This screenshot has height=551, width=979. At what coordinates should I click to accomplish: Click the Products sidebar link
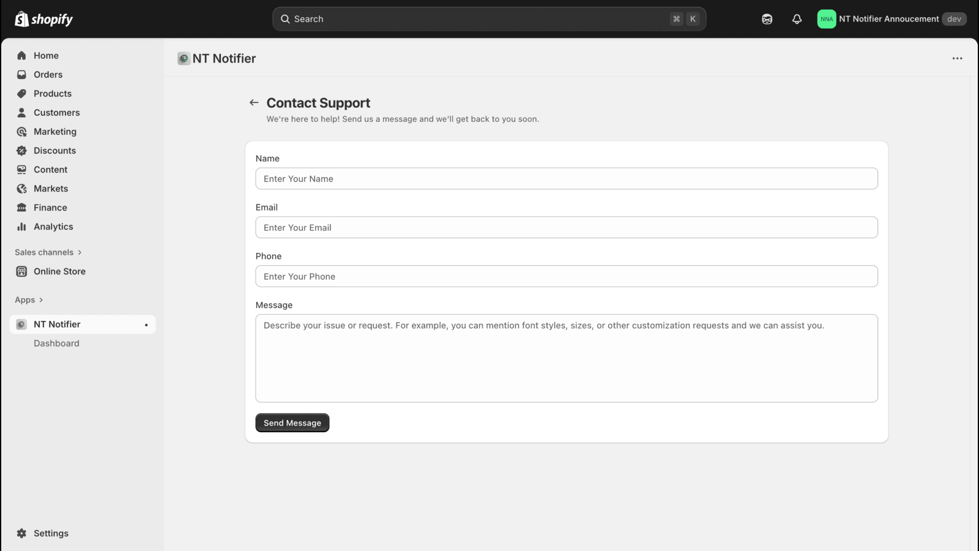click(53, 94)
